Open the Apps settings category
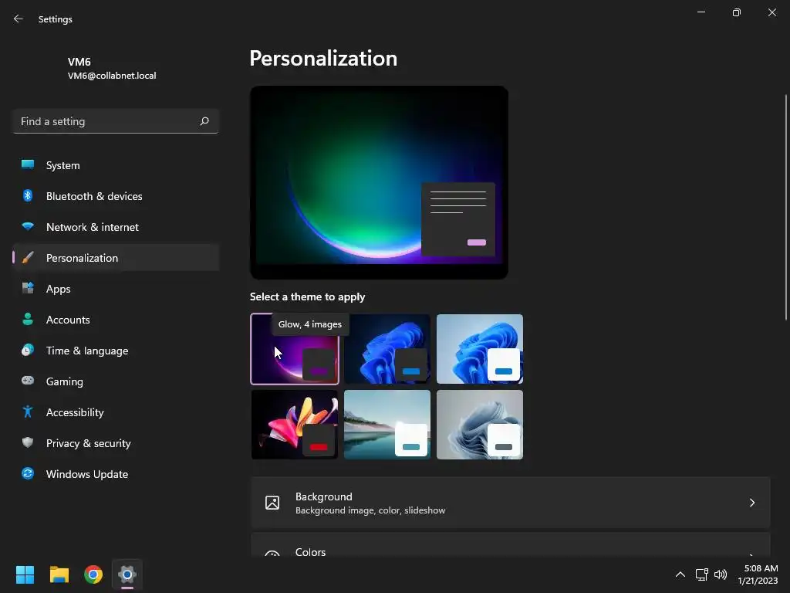The image size is (790, 593). pos(116,289)
